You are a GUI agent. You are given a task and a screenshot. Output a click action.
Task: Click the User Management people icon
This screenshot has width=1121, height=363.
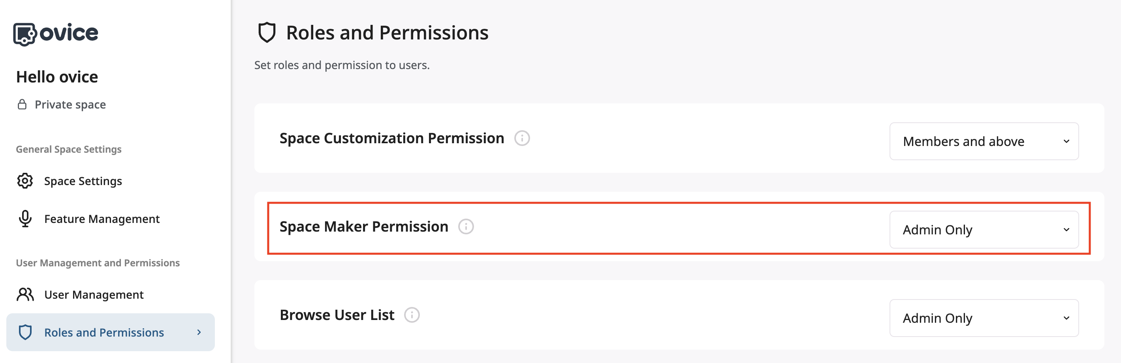[25, 294]
